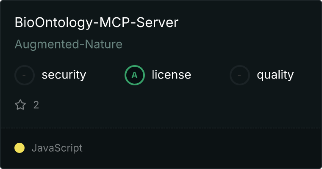Click the green A license grade badge
Screen dimensions: 322x169
point(134,75)
